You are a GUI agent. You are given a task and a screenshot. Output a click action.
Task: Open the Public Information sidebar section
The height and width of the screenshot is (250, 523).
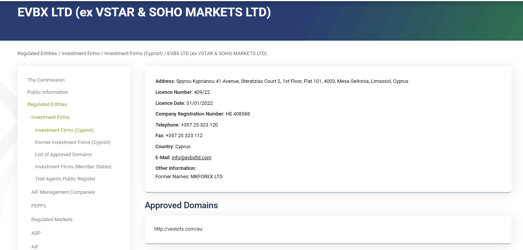point(48,92)
